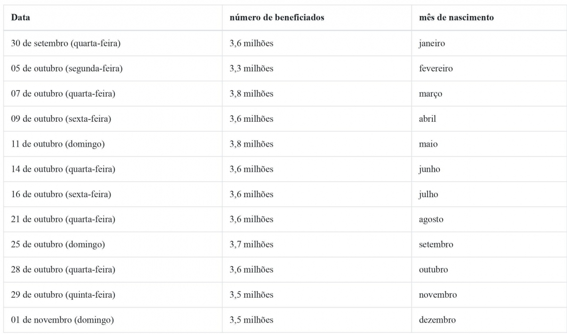The width and height of the screenshot is (567, 334).
Task: Click the "3,3 milhões" cell
Action: 251,68
